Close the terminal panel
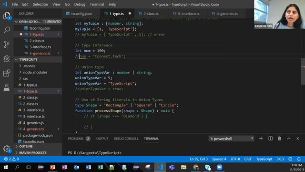 298,139
